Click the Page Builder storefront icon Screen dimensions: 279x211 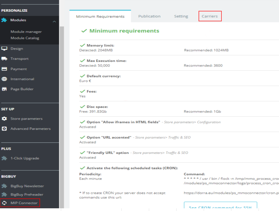coord(4,89)
